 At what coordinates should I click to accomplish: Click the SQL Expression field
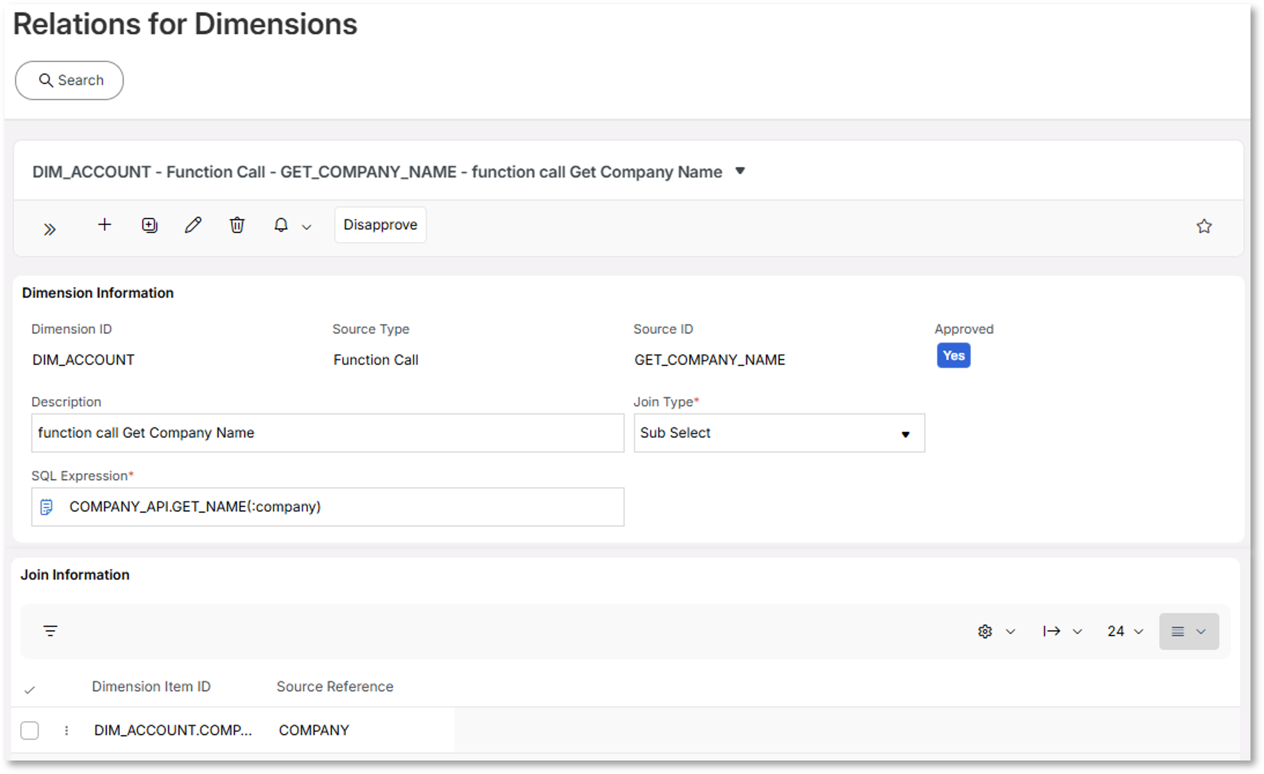(328, 507)
